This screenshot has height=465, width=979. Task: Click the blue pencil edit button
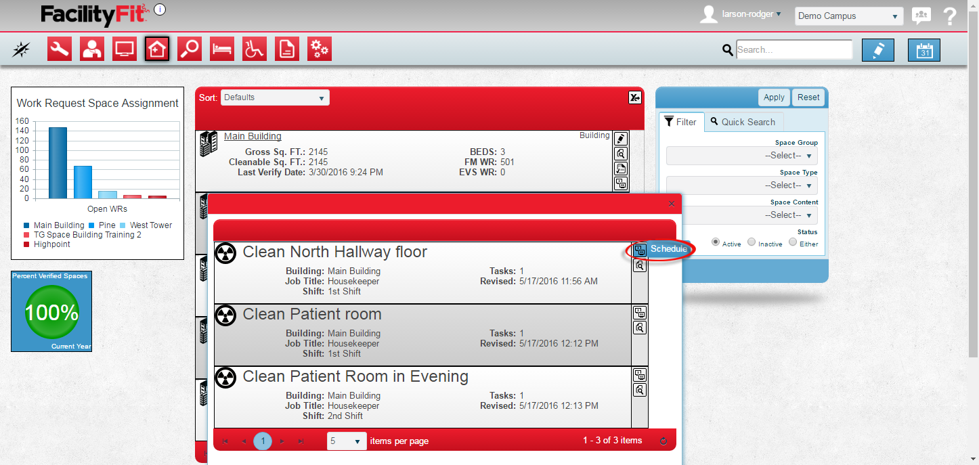tap(877, 50)
